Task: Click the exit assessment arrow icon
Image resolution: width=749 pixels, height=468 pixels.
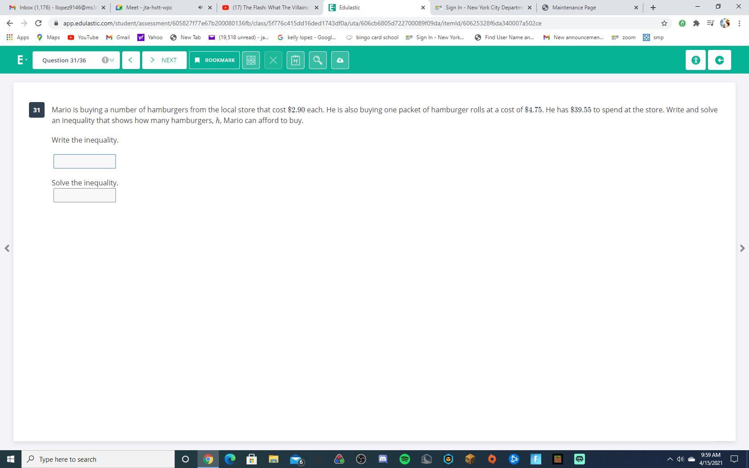Action: point(720,60)
